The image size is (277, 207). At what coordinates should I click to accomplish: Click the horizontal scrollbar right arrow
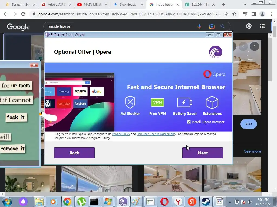(270, 194)
